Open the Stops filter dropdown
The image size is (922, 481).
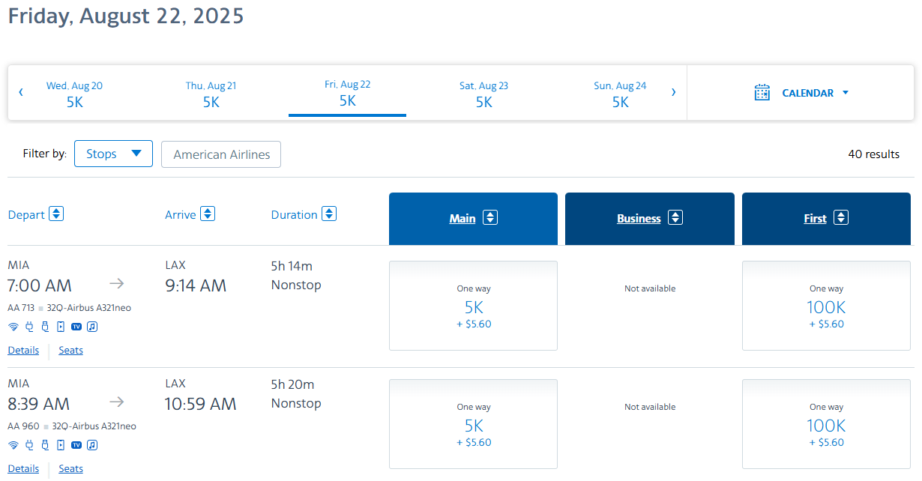tap(113, 153)
